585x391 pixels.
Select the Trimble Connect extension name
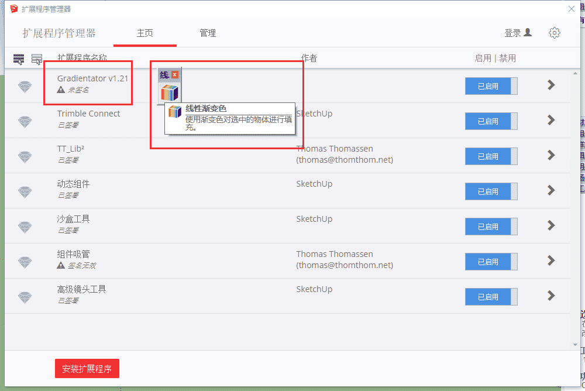pyautogui.click(x=88, y=114)
